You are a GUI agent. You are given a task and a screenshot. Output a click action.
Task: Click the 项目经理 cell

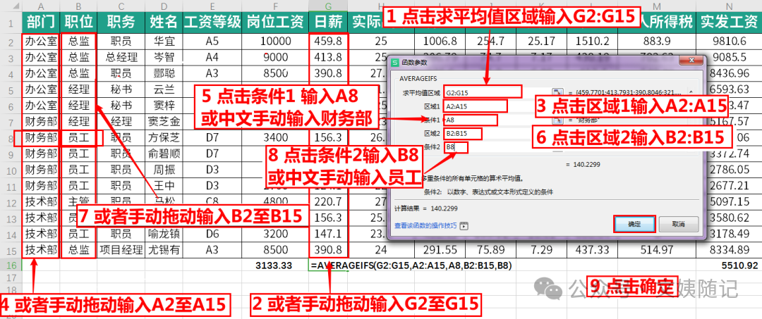tap(121, 250)
